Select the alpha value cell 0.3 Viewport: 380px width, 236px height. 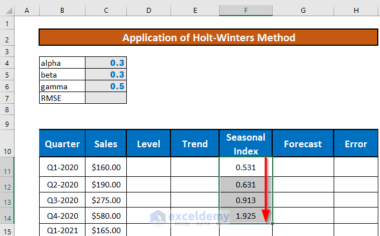tap(106, 62)
